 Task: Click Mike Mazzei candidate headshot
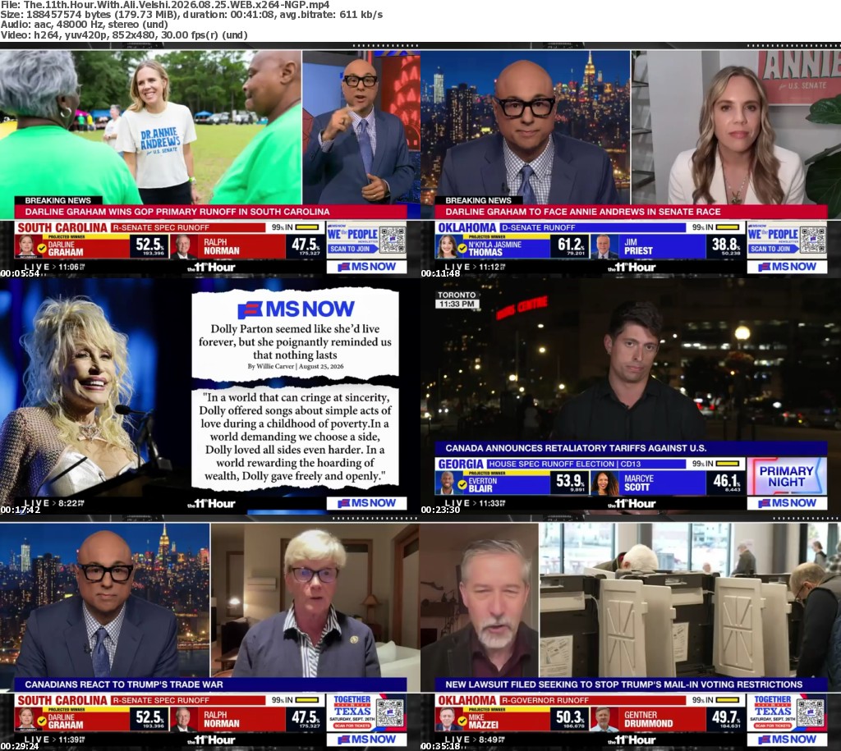(x=446, y=719)
